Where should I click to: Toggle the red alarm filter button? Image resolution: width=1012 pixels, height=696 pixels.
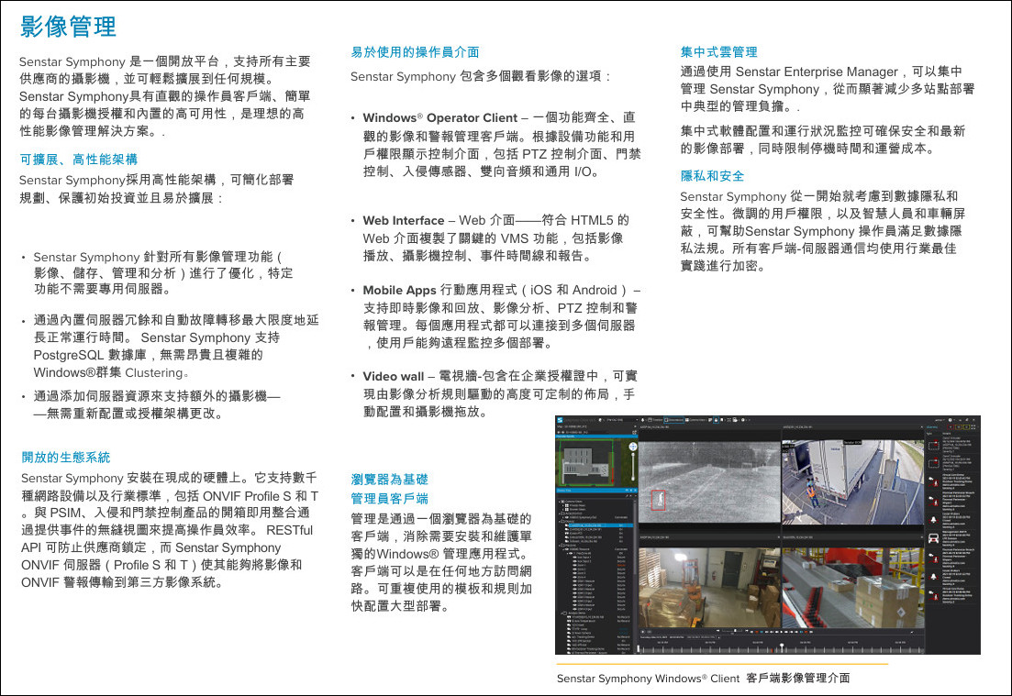951,427
